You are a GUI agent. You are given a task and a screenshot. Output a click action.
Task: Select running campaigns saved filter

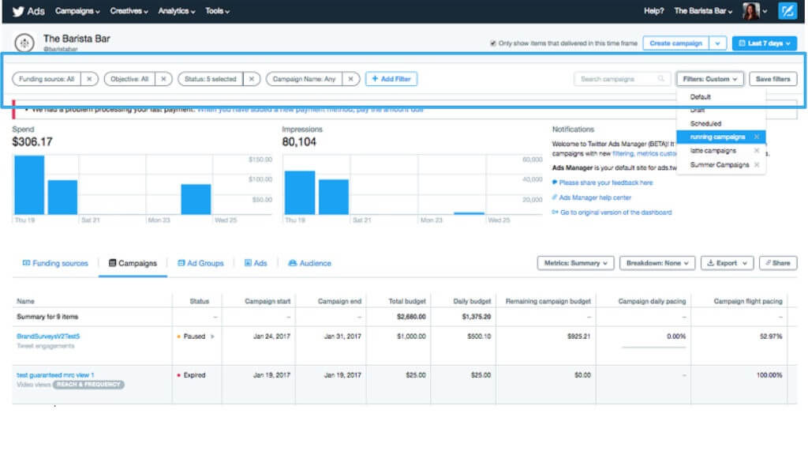717,137
